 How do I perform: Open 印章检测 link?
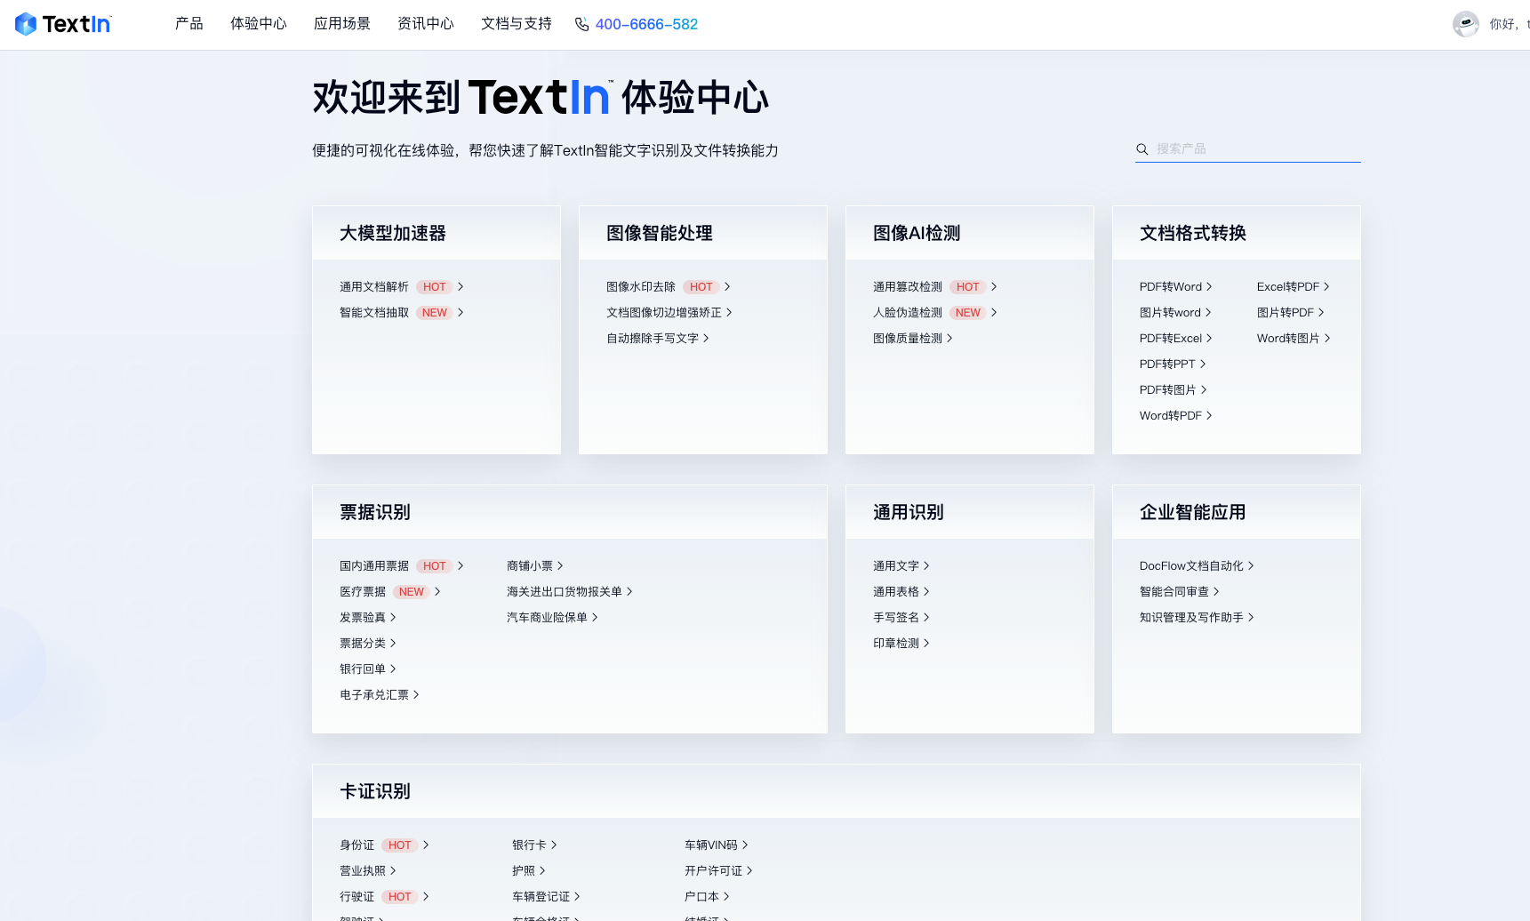[x=896, y=644]
